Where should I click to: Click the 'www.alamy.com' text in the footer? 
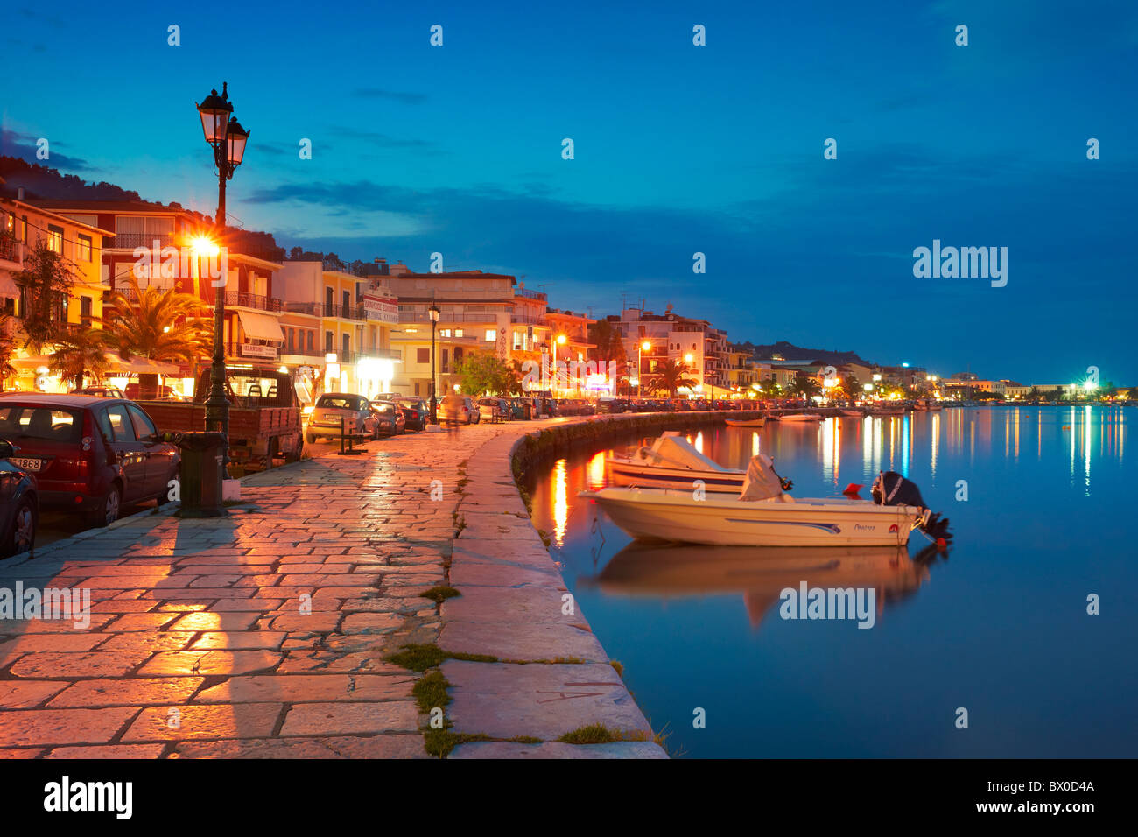coord(1035,808)
